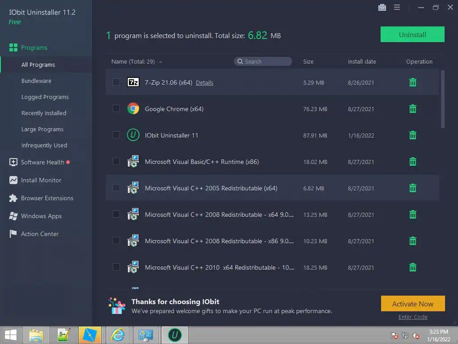Viewport: 458px width, 344px height.
Task: Click IObit Uninstaller taskbar icon
Action: [x=175, y=335]
